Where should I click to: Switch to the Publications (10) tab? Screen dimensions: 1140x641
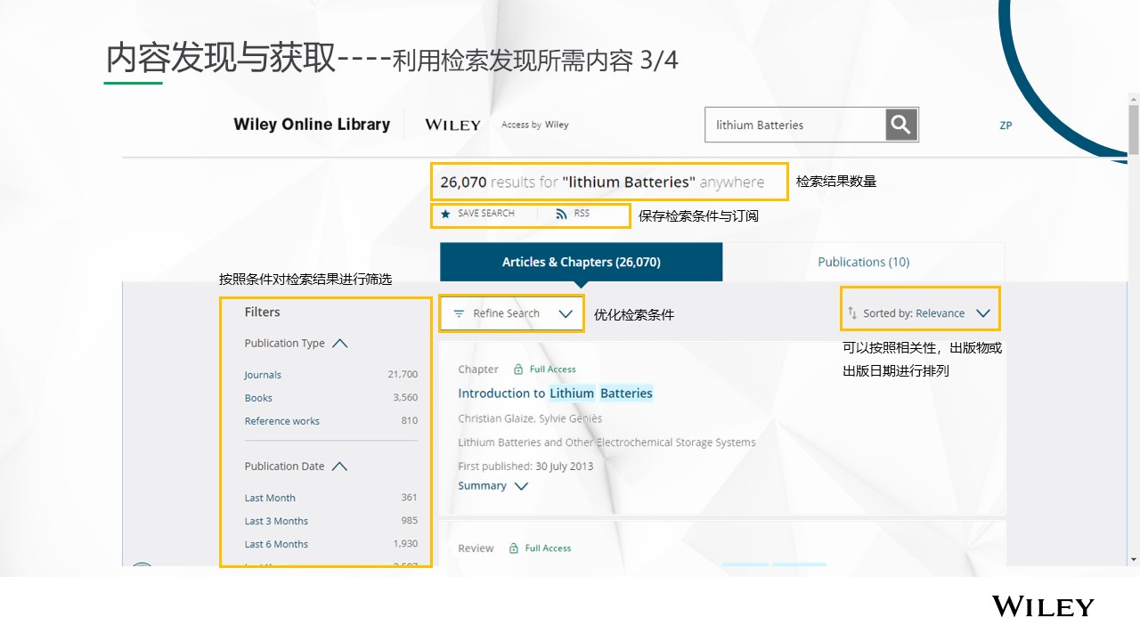(x=862, y=262)
